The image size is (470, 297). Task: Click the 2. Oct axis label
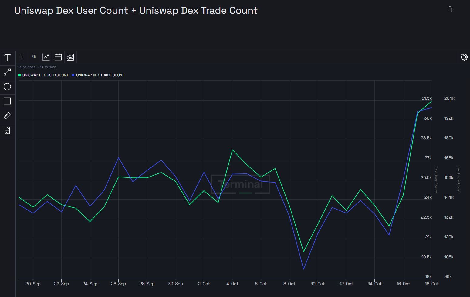[x=204, y=284]
